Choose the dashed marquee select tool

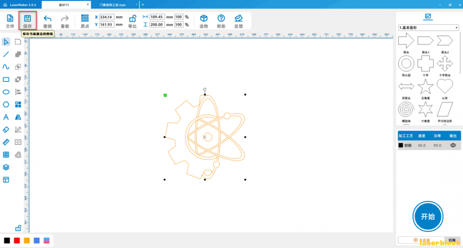click(18, 42)
